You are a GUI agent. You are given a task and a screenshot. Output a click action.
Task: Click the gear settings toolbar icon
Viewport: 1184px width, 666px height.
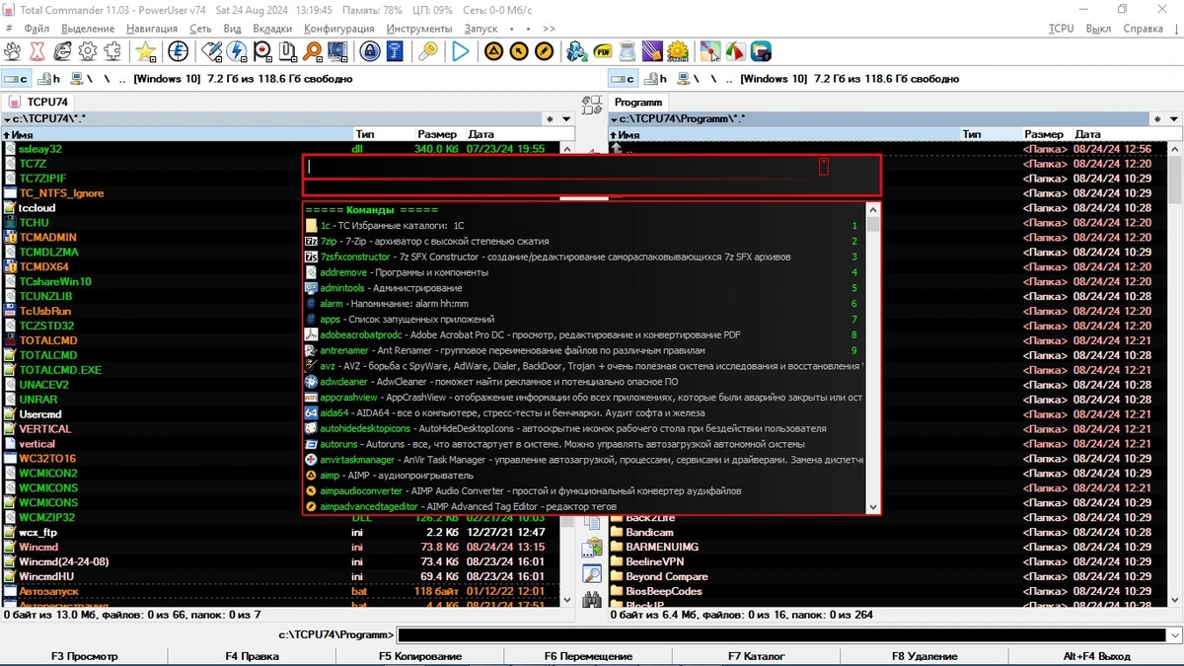(87, 51)
